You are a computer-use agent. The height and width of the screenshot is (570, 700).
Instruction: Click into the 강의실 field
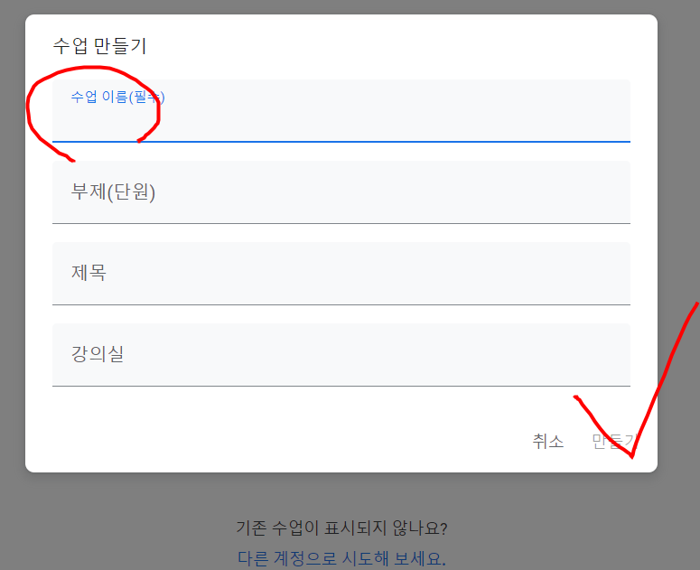click(x=341, y=355)
